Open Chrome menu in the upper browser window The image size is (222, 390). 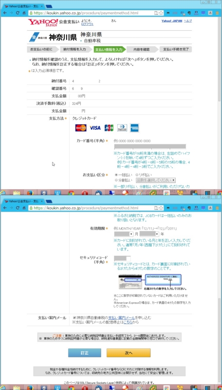(217, 13)
